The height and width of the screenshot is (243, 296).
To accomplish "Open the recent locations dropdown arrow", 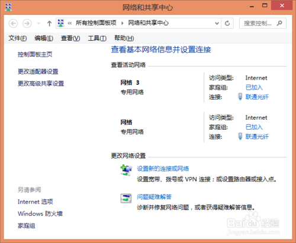I will tap(38, 24).
